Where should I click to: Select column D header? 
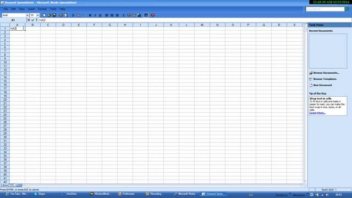(63, 25)
